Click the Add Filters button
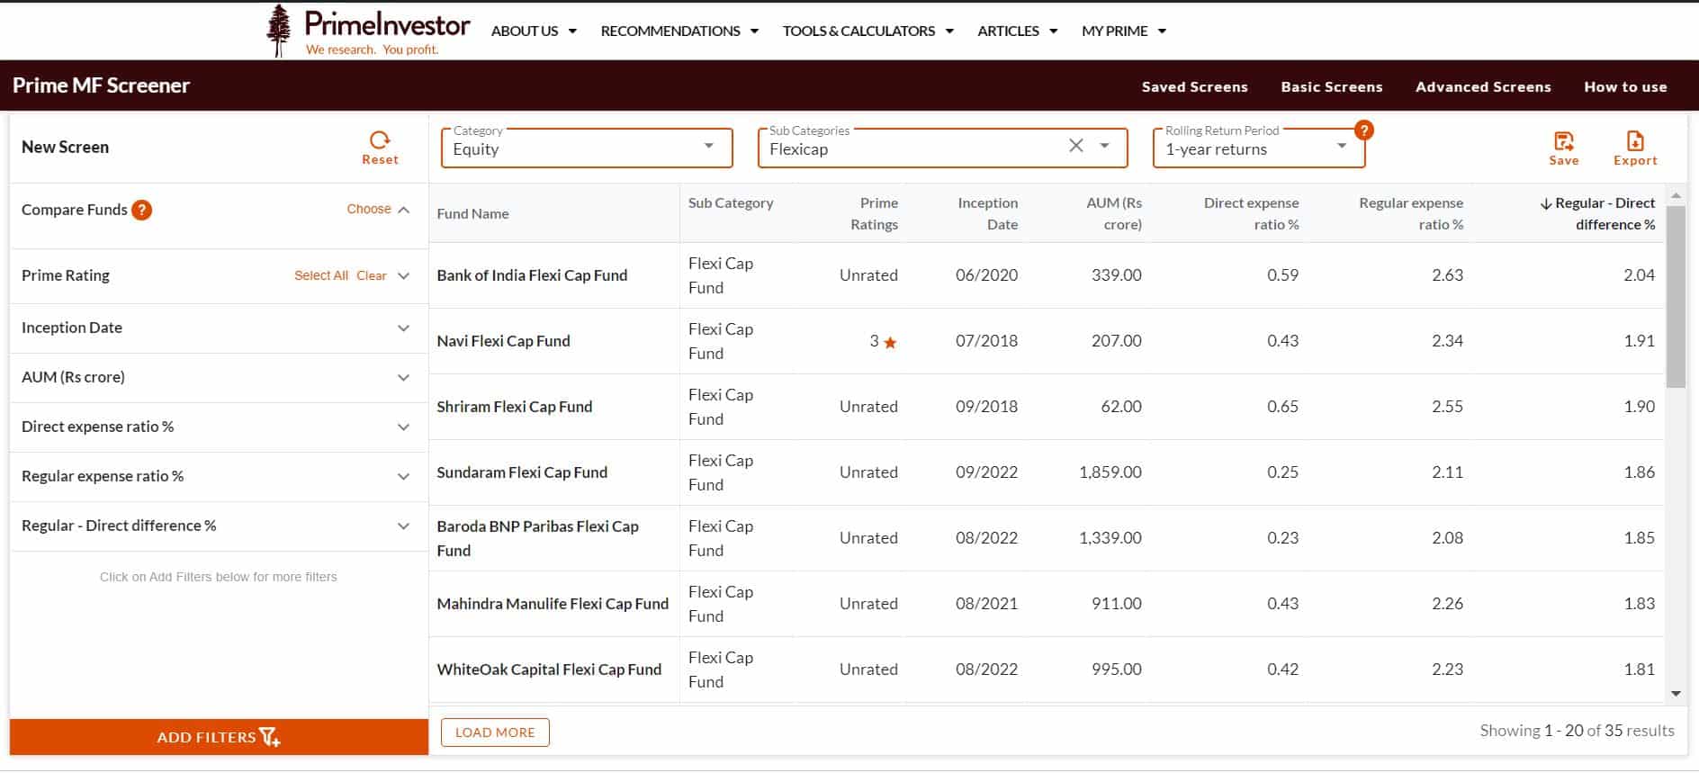This screenshot has width=1699, height=773. click(219, 737)
